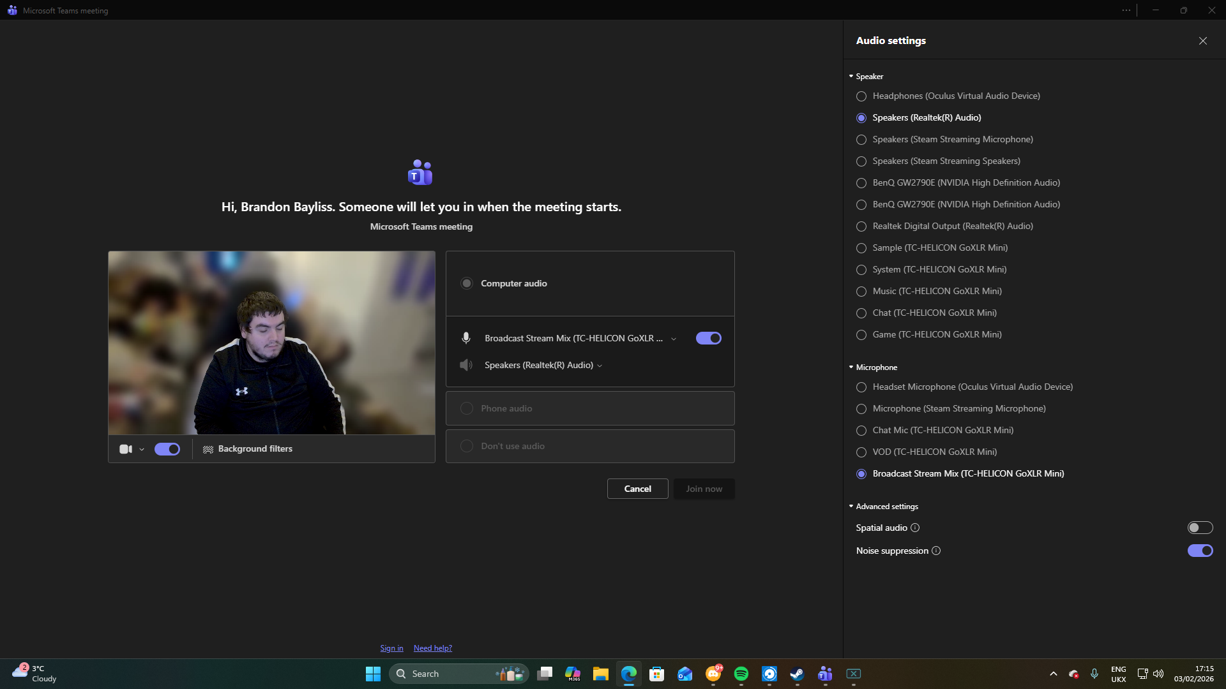Choose Chat Mic (TC-HELICON GoXLR Mini) microphone
This screenshot has height=689, width=1226.
(861, 431)
